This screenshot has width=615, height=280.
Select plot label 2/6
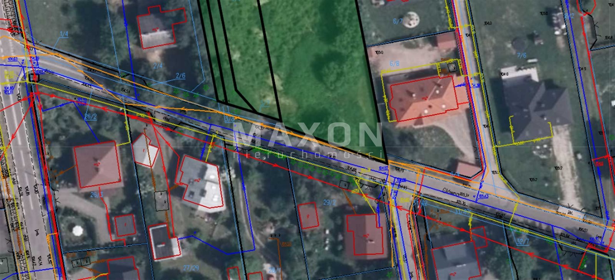click(180, 76)
